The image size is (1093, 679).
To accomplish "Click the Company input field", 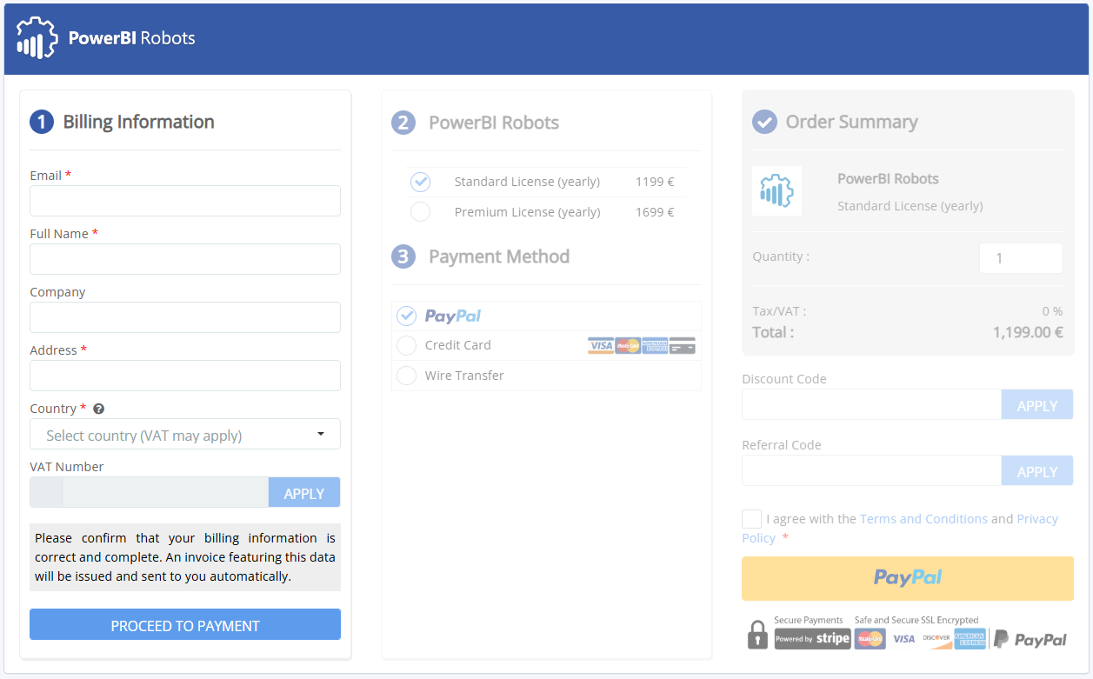I will (185, 317).
